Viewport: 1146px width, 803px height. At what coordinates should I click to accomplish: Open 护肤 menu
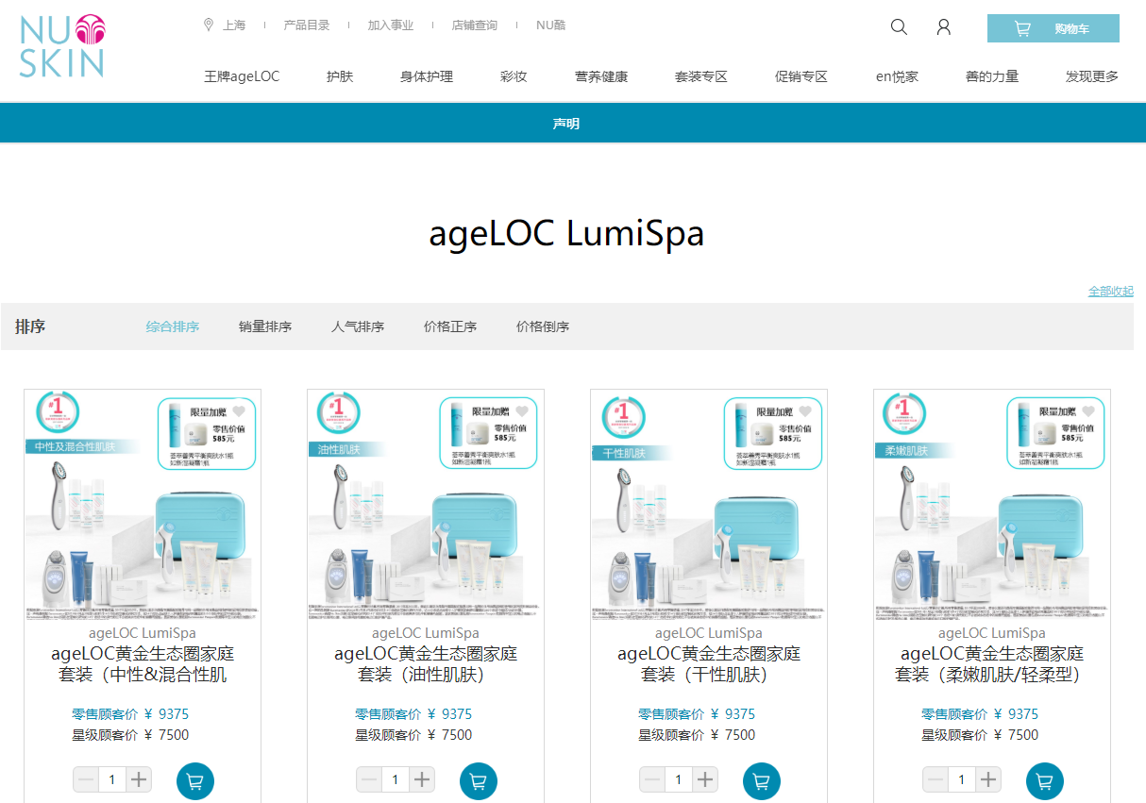[x=340, y=76]
